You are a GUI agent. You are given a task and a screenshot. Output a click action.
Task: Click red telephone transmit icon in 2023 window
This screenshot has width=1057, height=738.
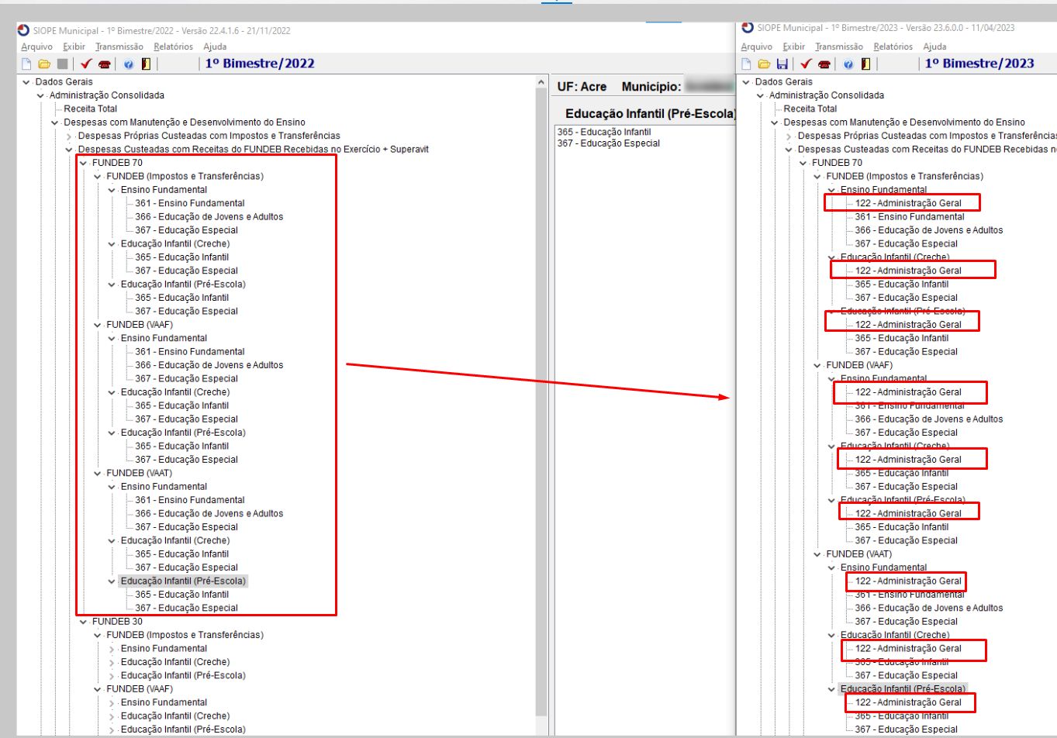[x=824, y=64]
